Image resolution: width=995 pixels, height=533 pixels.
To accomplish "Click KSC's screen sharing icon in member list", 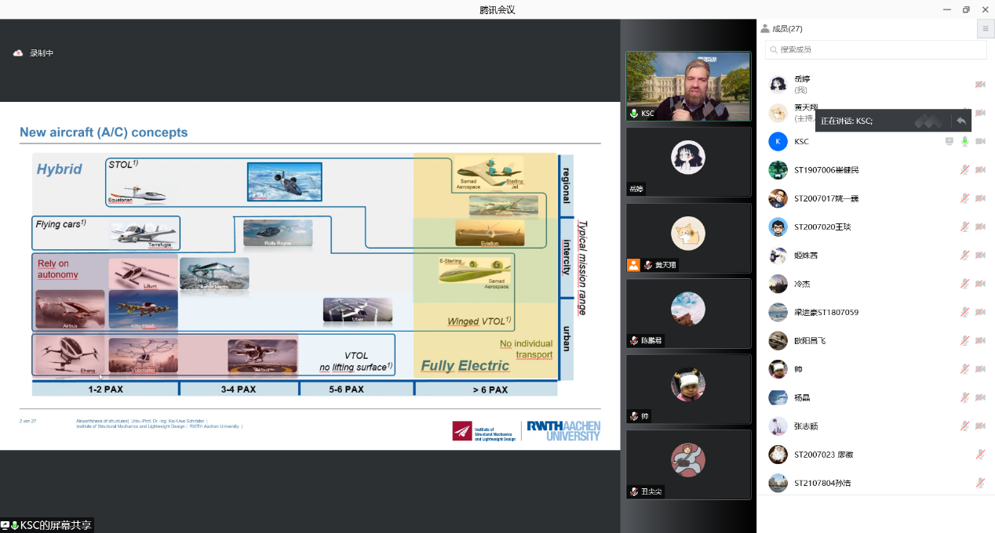I will pyautogui.click(x=949, y=142).
